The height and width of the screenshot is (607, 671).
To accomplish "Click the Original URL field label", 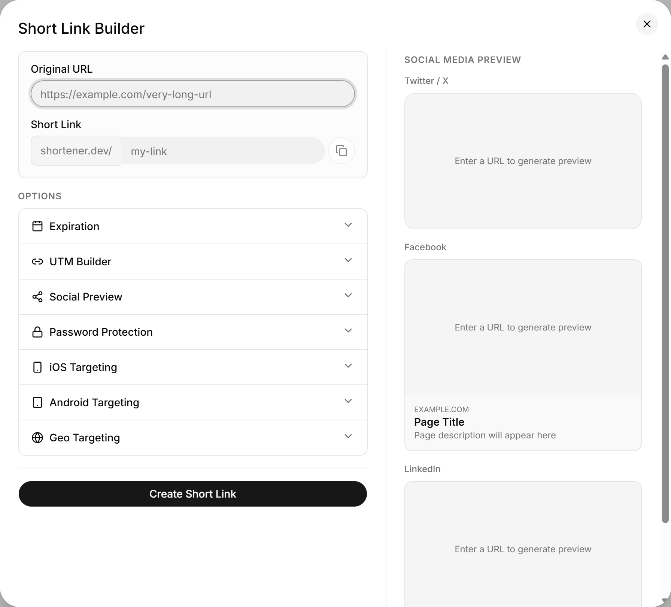I will coord(62,69).
